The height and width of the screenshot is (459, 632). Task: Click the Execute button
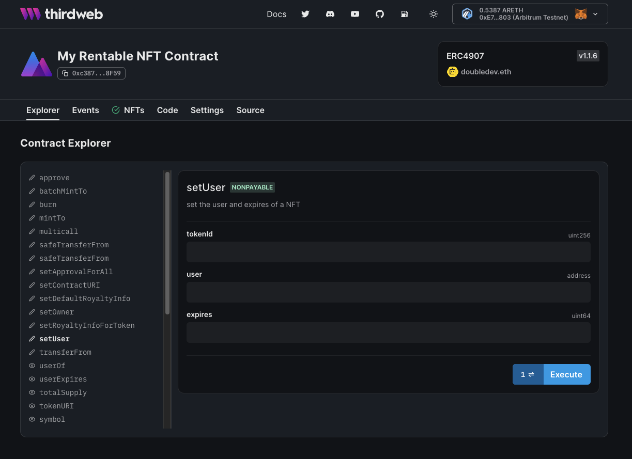[566, 374]
